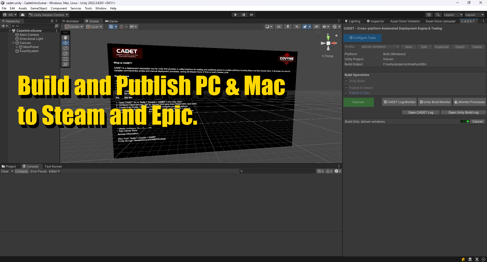
Task: Open the cloud services icon
Action: [x=23, y=15]
